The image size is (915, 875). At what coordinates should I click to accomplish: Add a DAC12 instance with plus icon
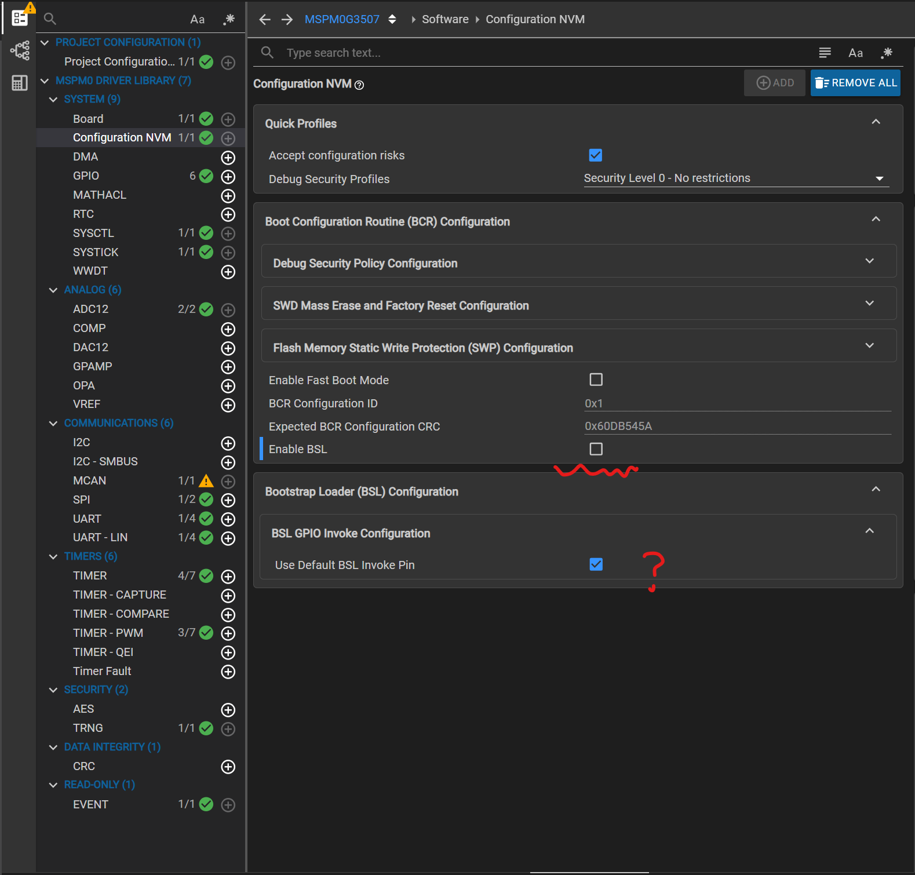pos(228,348)
